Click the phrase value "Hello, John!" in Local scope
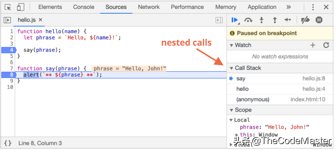Screen dimensions: 336x150 click(287, 127)
